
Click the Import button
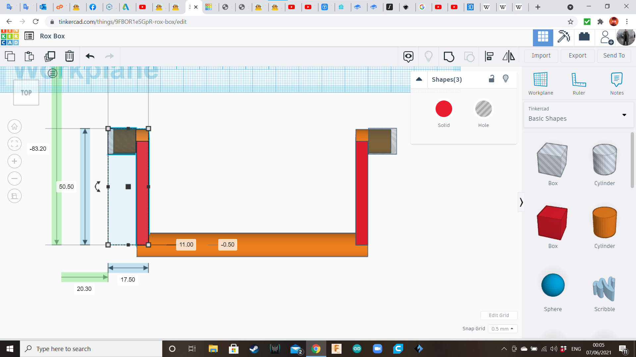pyautogui.click(x=541, y=56)
